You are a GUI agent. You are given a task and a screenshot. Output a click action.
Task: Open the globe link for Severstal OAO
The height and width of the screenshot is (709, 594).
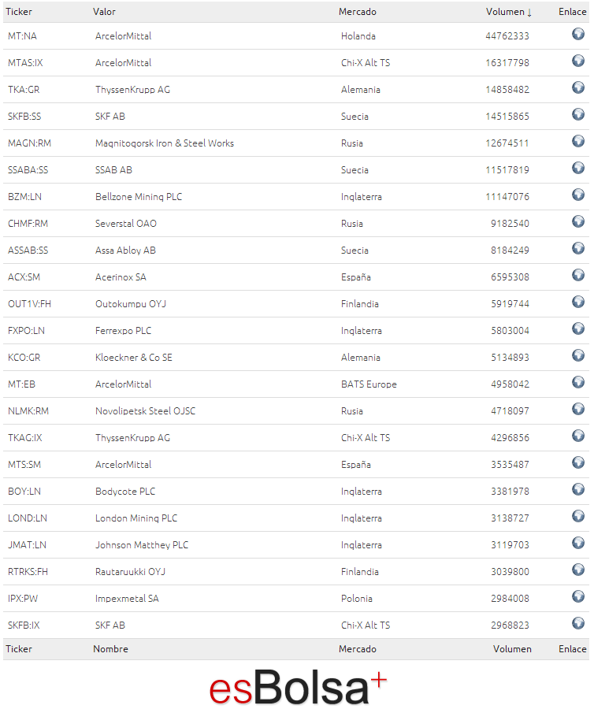coord(578,221)
